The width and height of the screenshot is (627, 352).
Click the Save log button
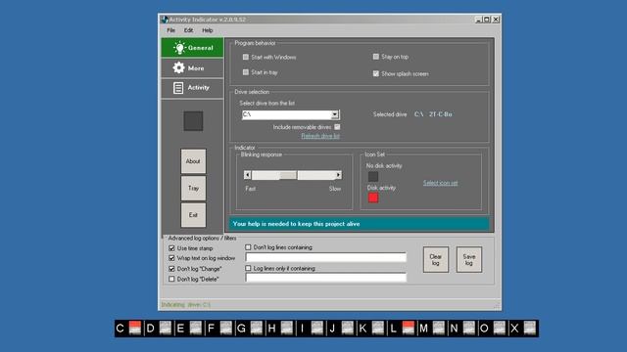pyautogui.click(x=469, y=260)
